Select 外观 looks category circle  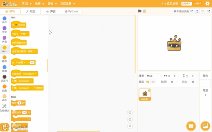pos(4,28)
